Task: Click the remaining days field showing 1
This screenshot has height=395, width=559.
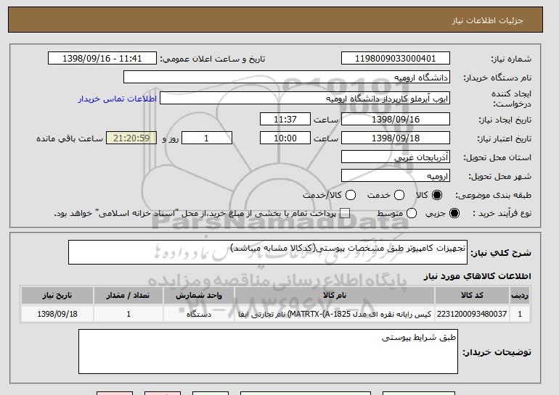Action: (x=207, y=138)
